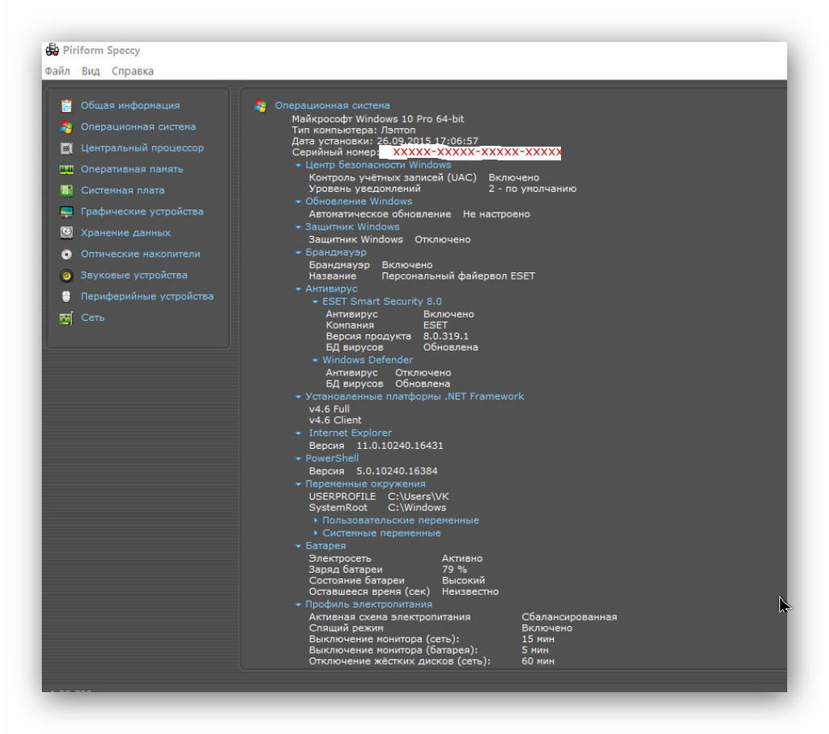Collapse the PowerShell group
The image size is (829, 734).
click(298, 459)
